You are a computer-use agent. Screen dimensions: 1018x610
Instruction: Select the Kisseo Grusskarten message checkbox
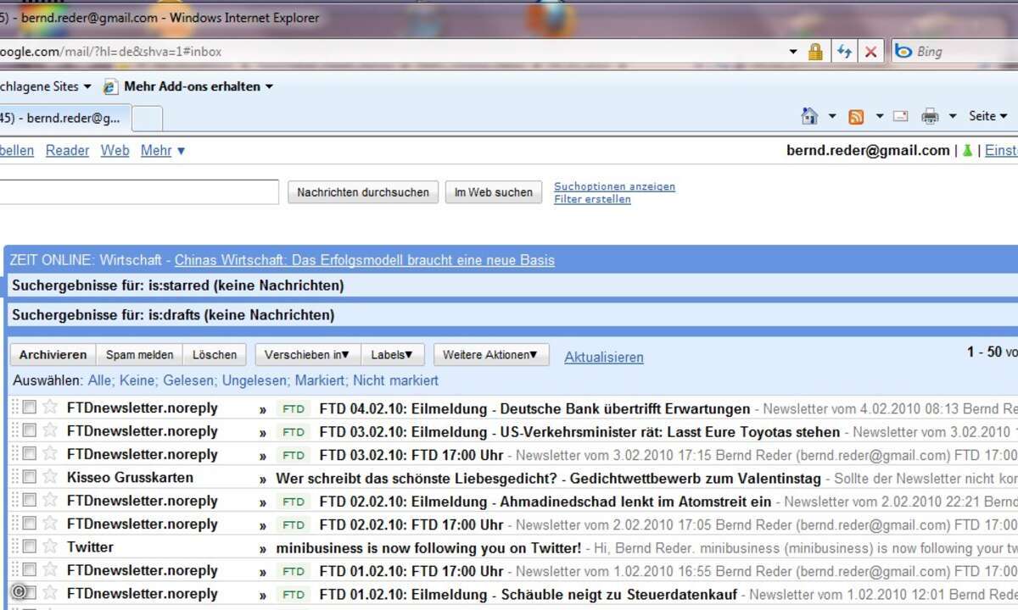30,477
